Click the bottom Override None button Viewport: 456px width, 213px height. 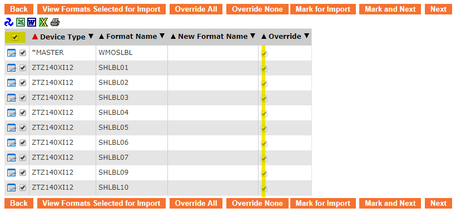tap(257, 204)
